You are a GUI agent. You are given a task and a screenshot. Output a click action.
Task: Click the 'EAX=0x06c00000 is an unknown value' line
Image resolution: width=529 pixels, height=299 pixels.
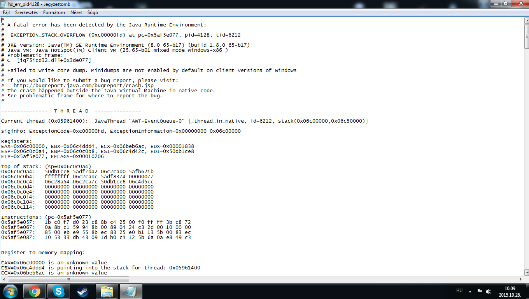click(x=54, y=263)
